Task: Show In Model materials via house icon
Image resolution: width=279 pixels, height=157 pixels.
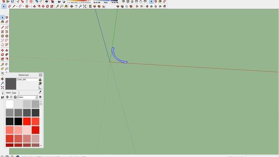Action: 15,97
